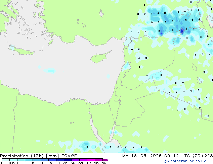Screen dimensions: 213x164
Task: Click the "00..12 UTC" time range text
Action: point(177,156)
